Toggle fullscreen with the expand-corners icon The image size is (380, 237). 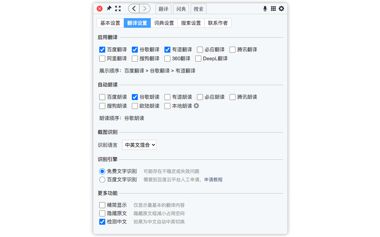tap(118, 9)
